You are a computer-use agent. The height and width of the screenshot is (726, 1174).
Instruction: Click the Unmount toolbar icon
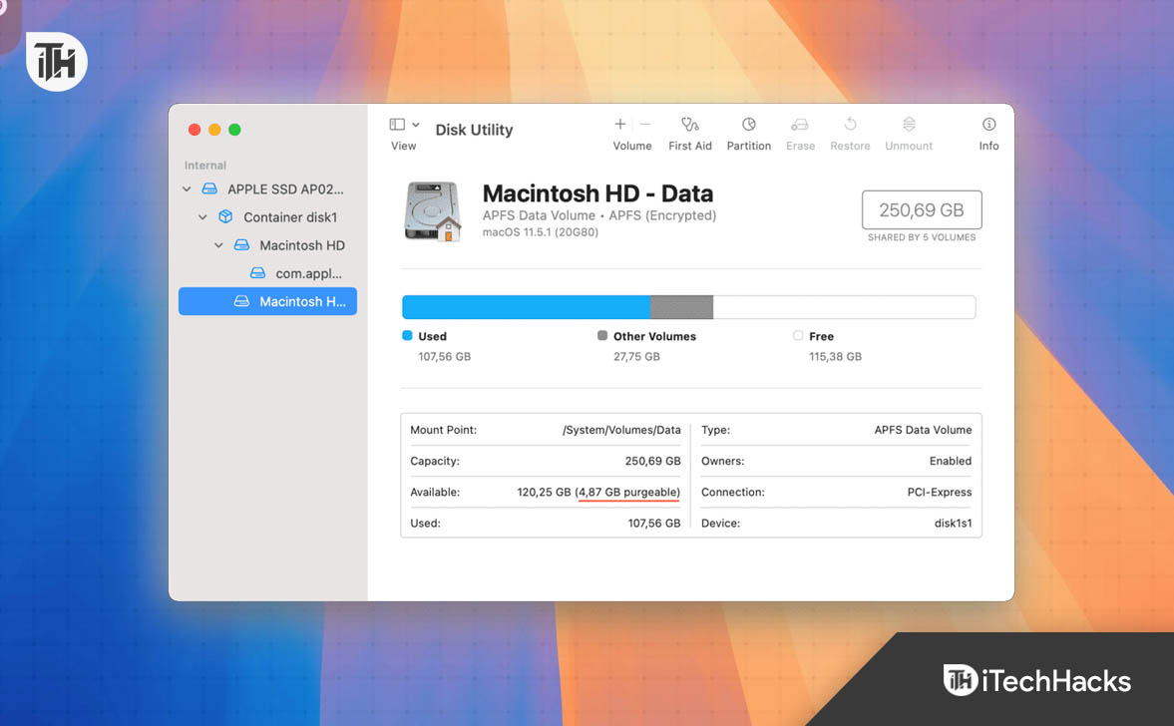click(x=909, y=125)
